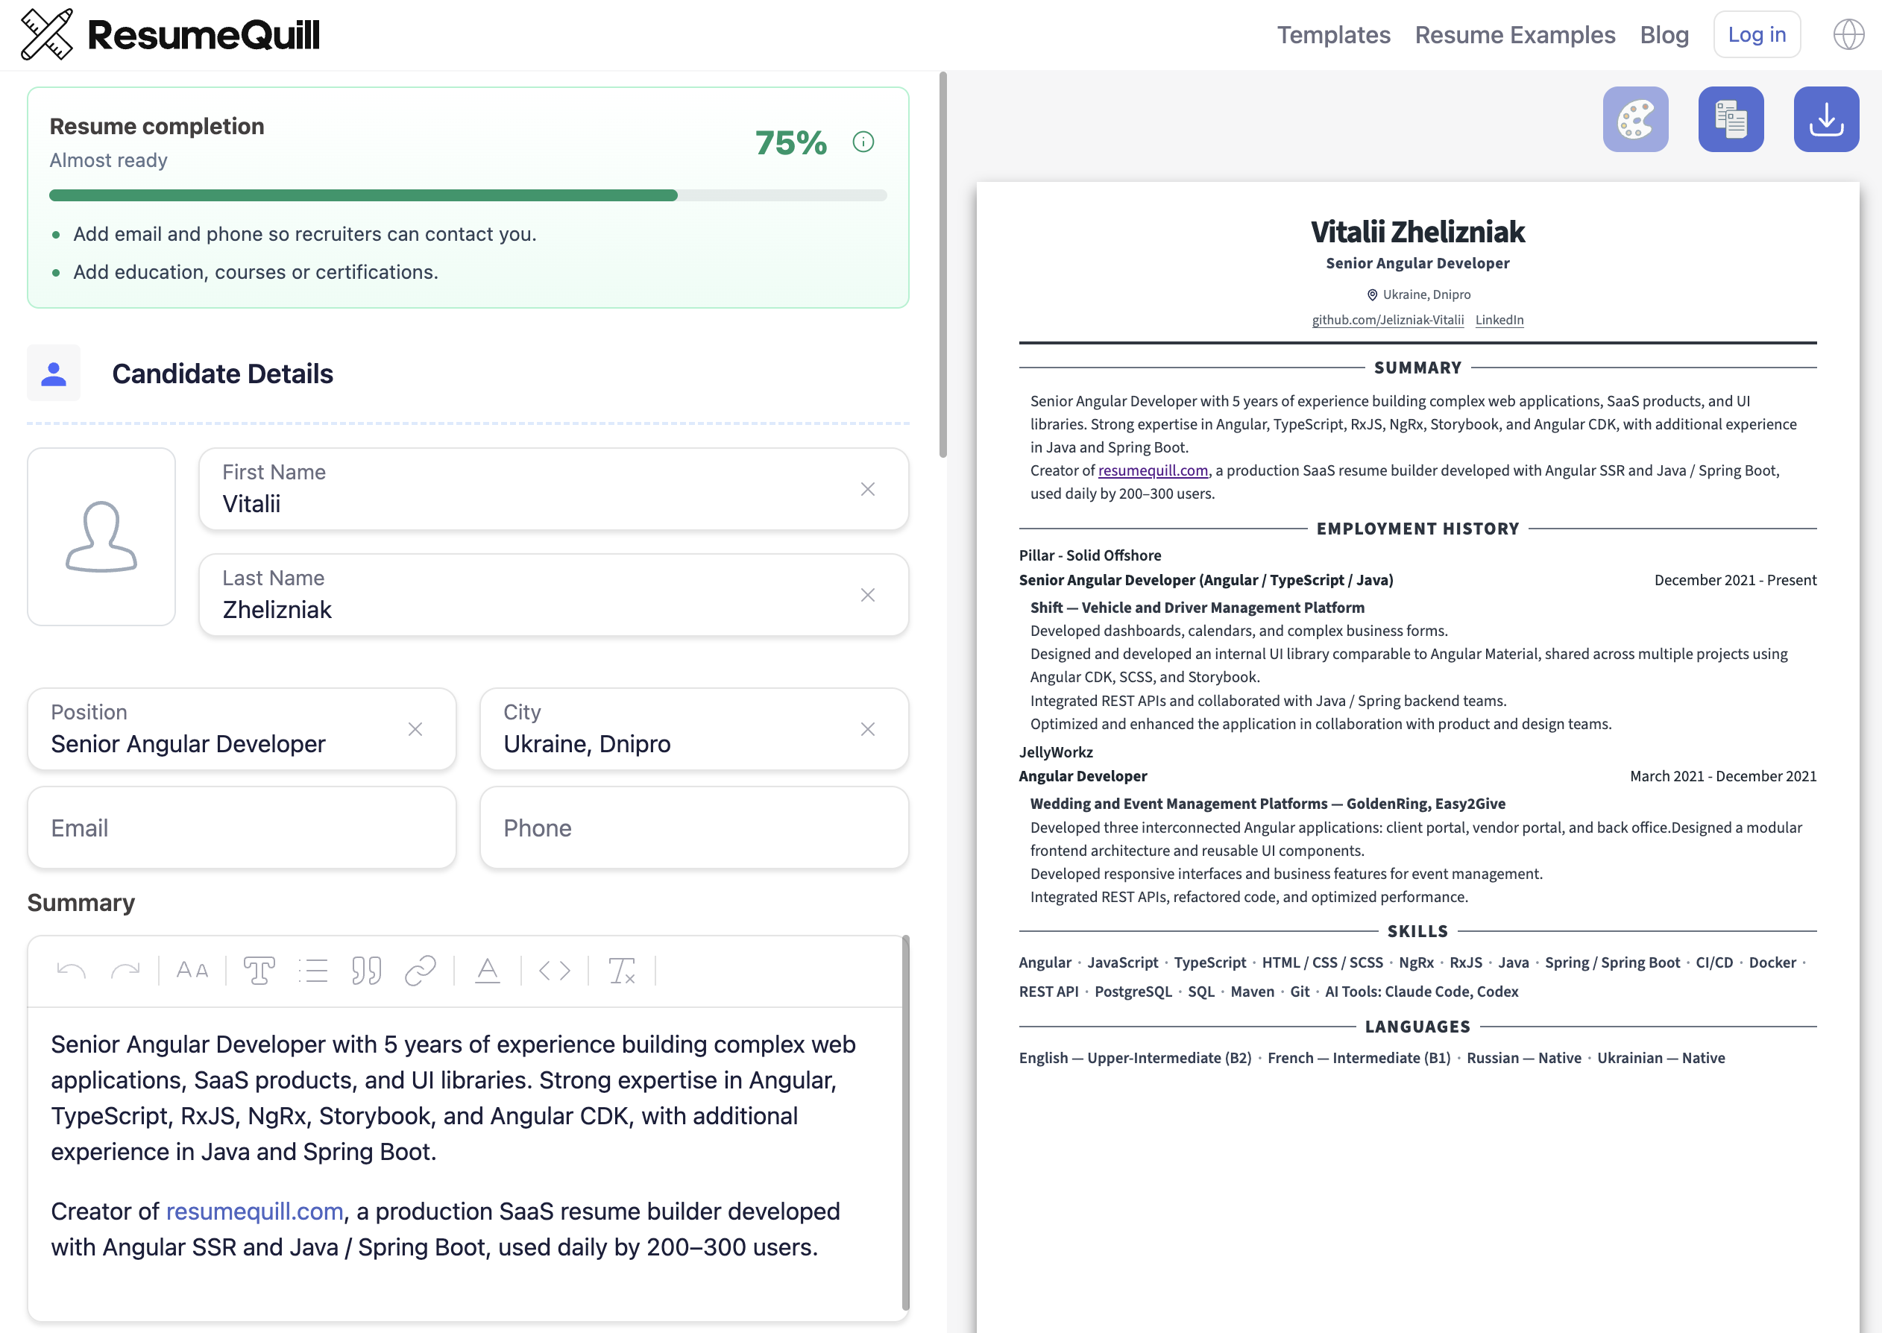Click 'French — Intermediate (B1)' language entry

click(x=1358, y=1058)
